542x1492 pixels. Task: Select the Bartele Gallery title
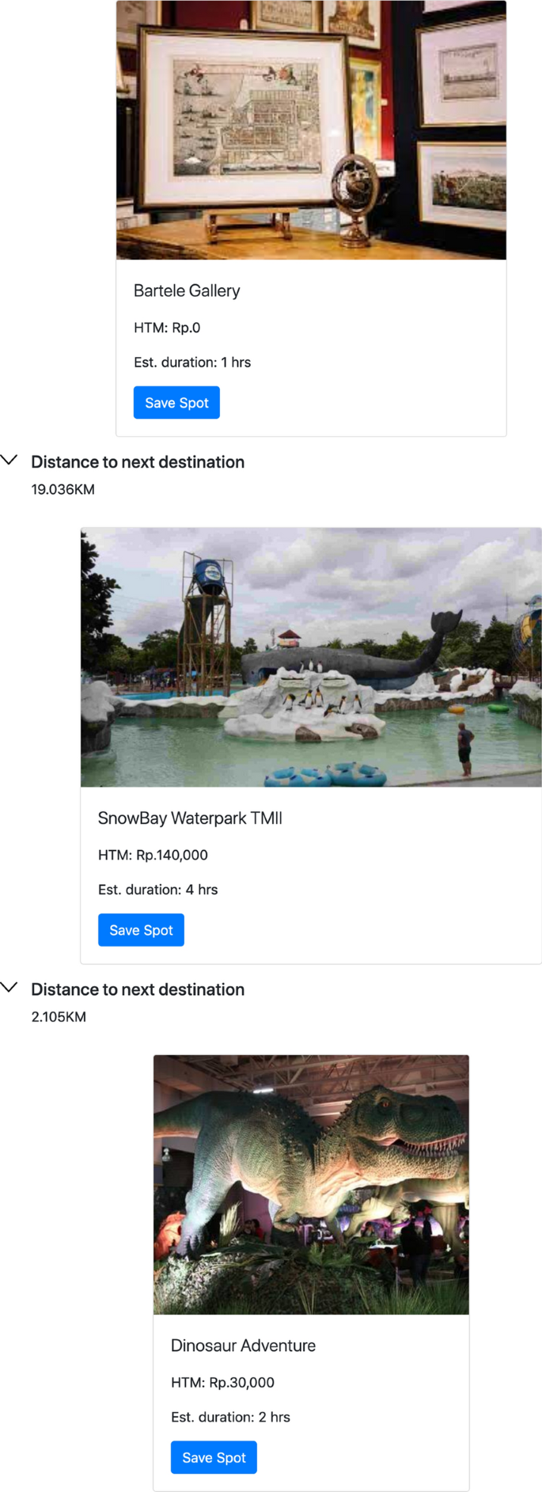(187, 290)
